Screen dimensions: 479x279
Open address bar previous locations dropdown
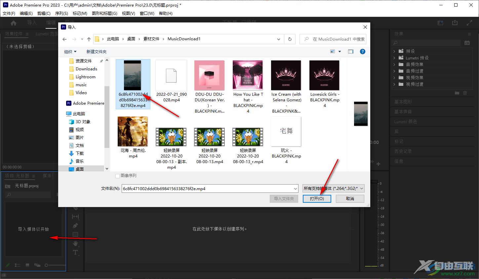279,39
